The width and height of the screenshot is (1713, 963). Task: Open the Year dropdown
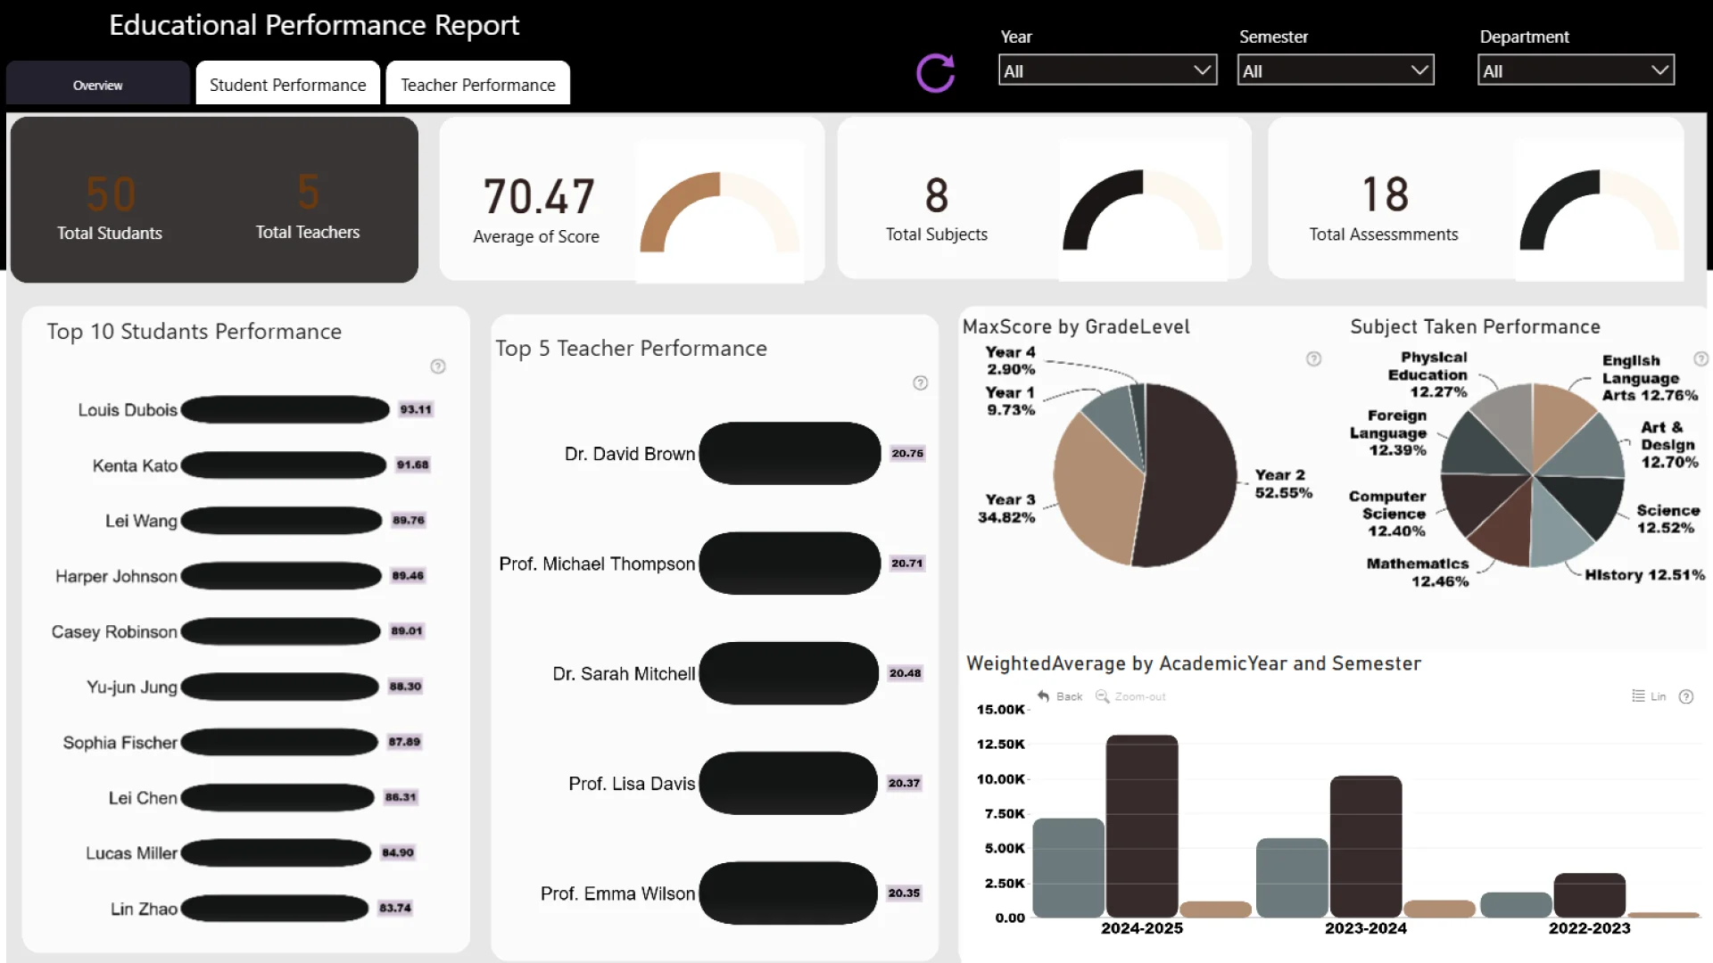[1107, 70]
